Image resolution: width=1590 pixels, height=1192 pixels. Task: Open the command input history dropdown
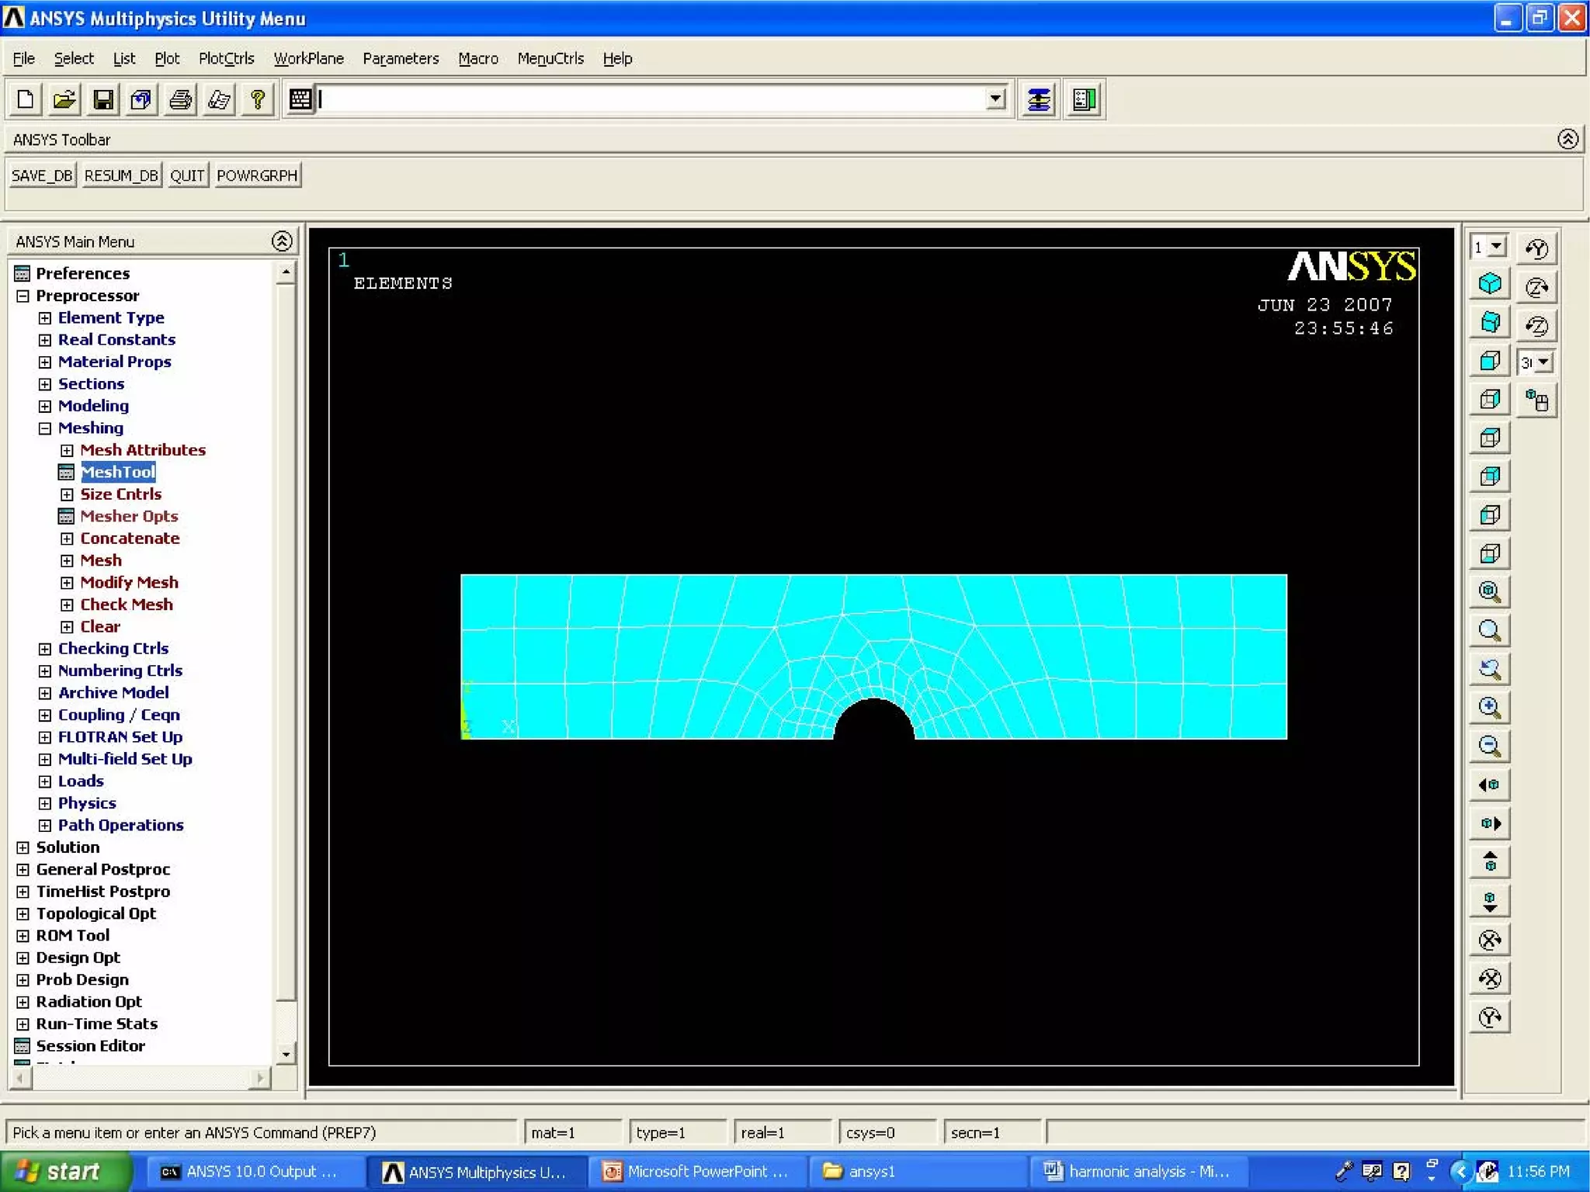(995, 99)
